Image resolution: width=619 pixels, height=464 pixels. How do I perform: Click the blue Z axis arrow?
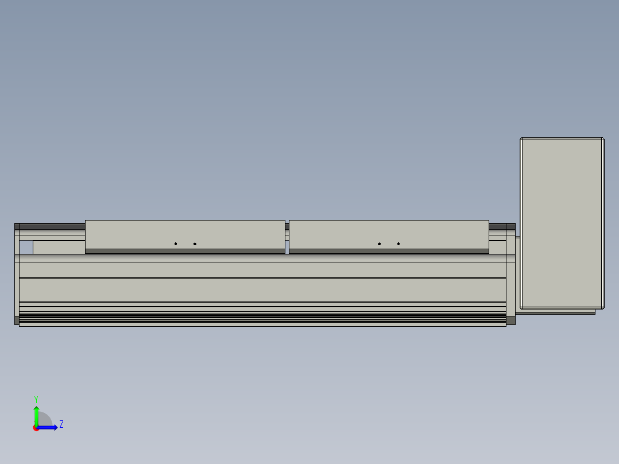click(x=49, y=427)
